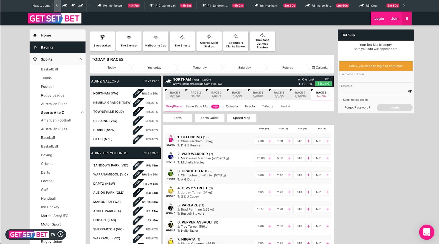Show Tomorrow's races

(200, 68)
